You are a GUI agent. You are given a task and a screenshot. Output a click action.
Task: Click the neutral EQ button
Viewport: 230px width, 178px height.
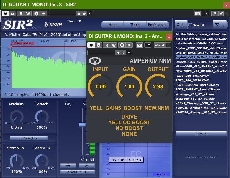point(161,175)
